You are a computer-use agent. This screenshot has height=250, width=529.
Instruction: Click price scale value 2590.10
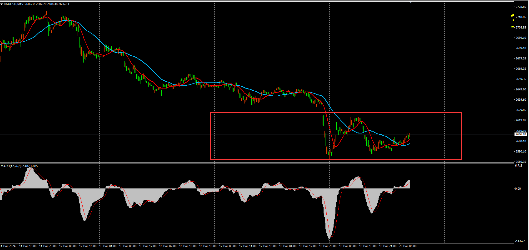[521, 151]
